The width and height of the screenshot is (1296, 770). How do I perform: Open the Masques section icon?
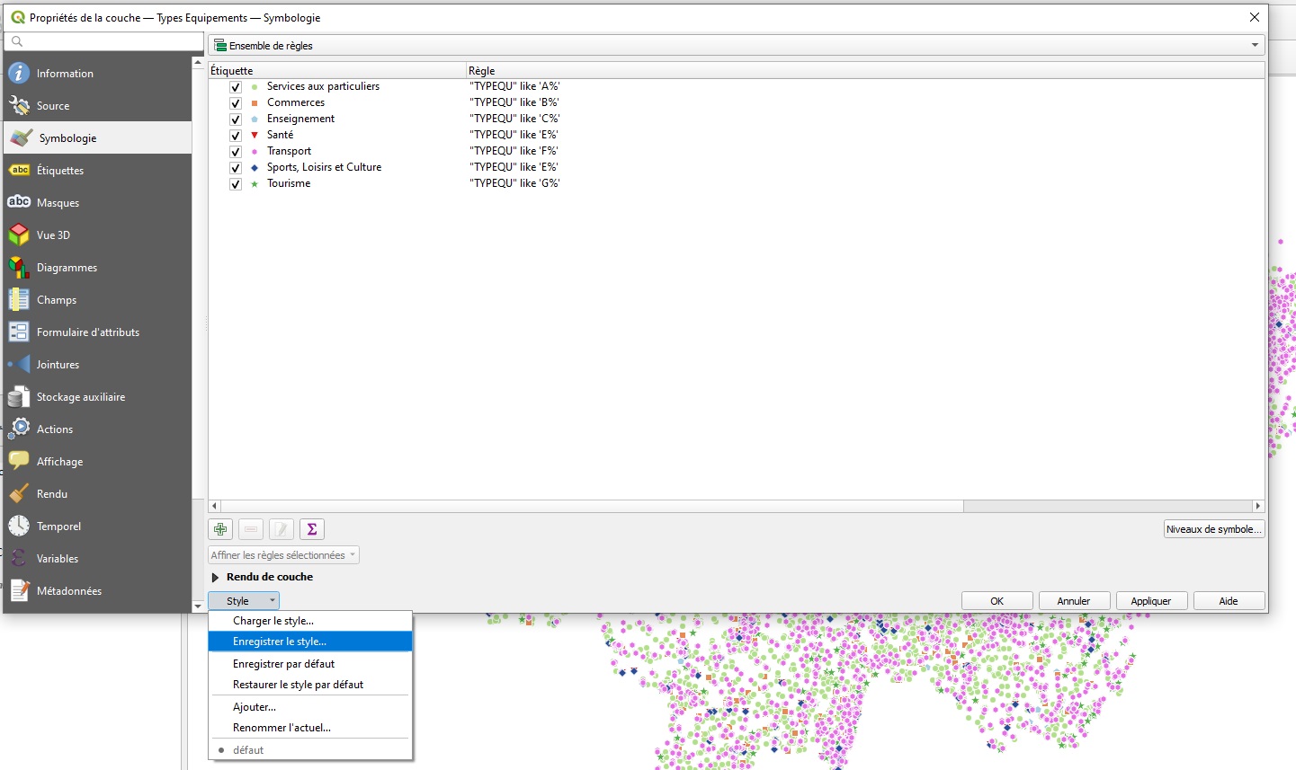[x=19, y=203]
